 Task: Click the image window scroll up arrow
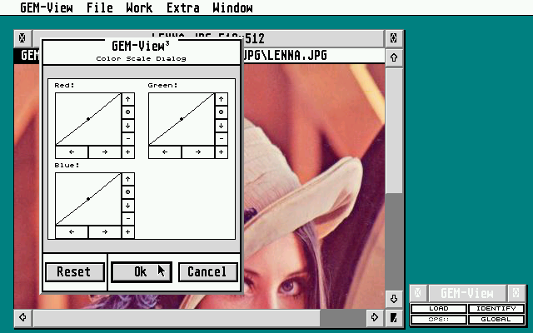click(394, 57)
